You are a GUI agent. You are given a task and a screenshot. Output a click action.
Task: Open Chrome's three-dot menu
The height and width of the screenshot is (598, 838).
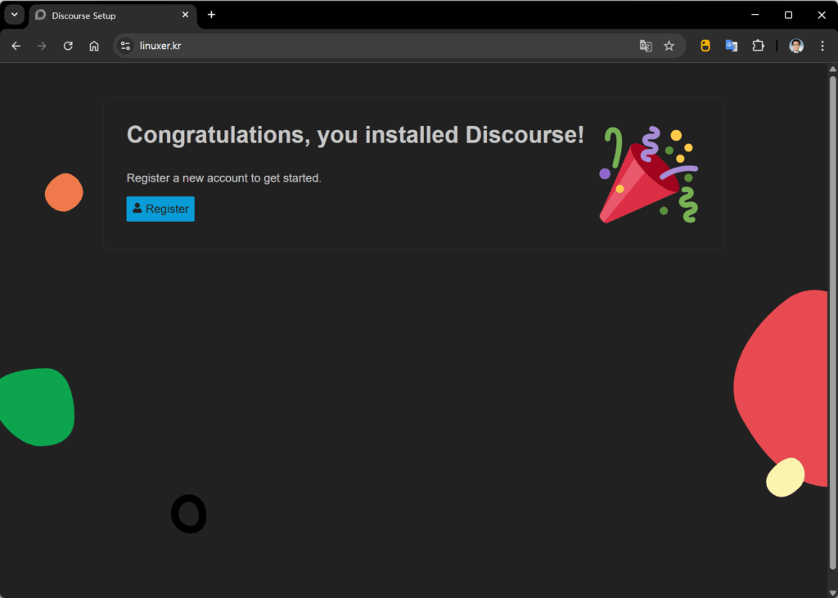coord(822,46)
